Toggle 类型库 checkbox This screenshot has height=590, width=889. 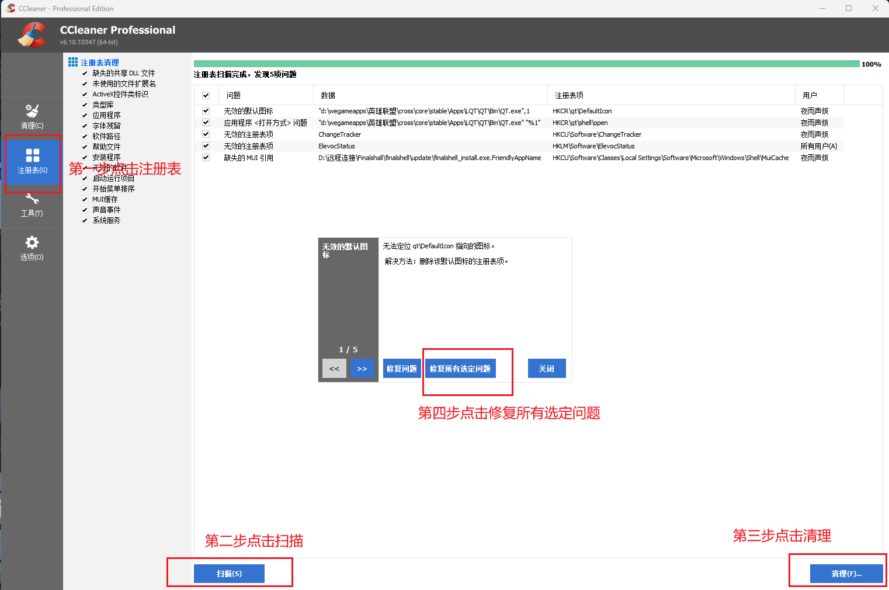85,105
